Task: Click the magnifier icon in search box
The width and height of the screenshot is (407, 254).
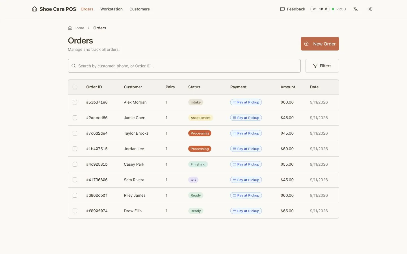Action: point(73,66)
